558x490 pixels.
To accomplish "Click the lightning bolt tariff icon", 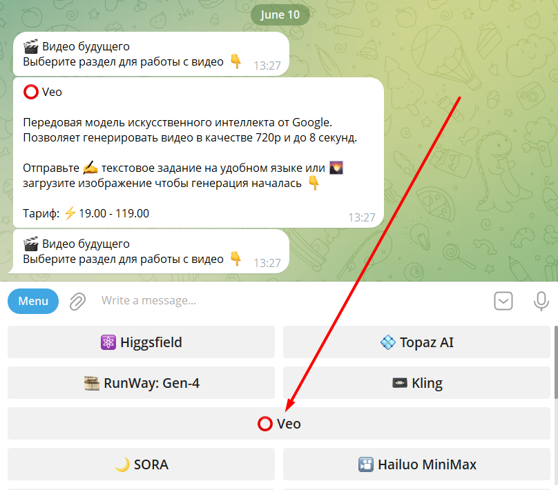I will coord(70,213).
